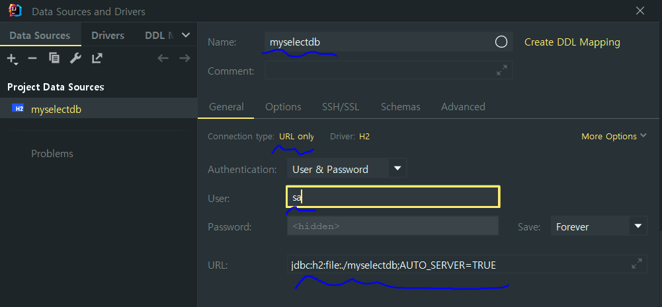Expand the Comment field with arrows icon
Viewport: 662px width, 307px height.
pos(502,71)
